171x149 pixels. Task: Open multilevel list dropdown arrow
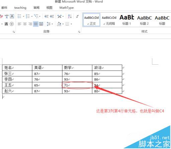(x=40, y=16)
